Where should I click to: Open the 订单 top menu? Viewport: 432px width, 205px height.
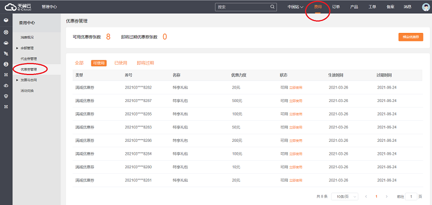[336, 7]
